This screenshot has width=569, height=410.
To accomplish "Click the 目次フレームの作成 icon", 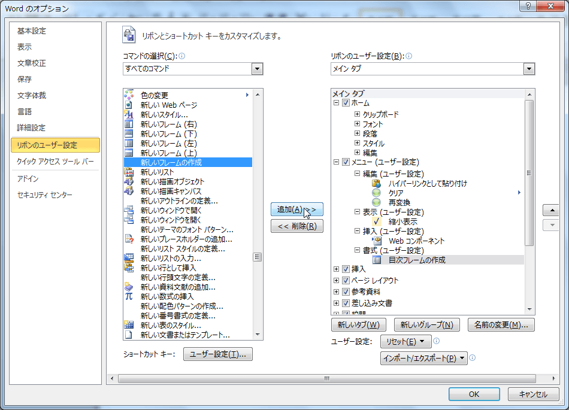I will point(377,260).
